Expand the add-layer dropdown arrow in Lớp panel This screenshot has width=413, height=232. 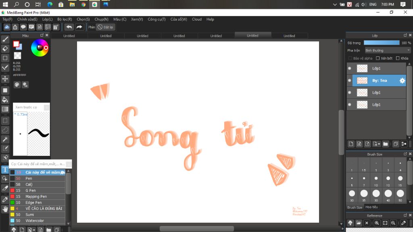tap(379, 144)
